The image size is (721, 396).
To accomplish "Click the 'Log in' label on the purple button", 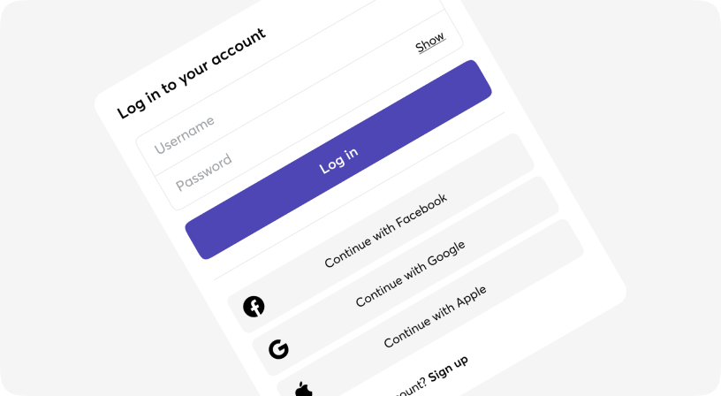I will (338, 161).
